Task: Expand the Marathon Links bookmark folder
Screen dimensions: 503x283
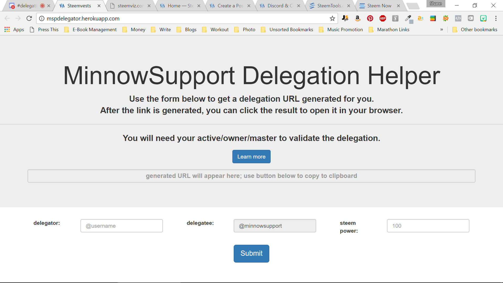Action: tap(389, 30)
